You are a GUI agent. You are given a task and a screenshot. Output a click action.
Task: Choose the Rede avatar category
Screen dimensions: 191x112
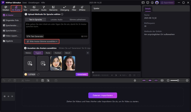(48, 53)
